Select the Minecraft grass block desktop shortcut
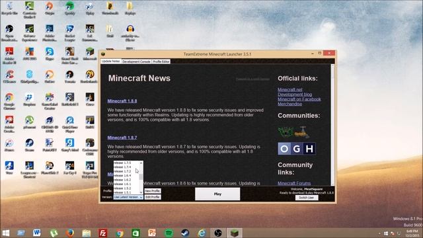Image resolution: width=423 pixels, height=238 pixels. coord(90,54)
